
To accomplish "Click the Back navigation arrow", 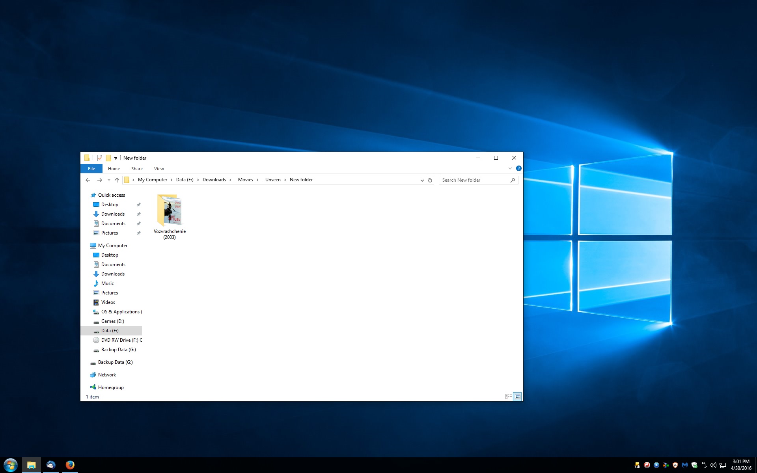I will coord(88,180).
